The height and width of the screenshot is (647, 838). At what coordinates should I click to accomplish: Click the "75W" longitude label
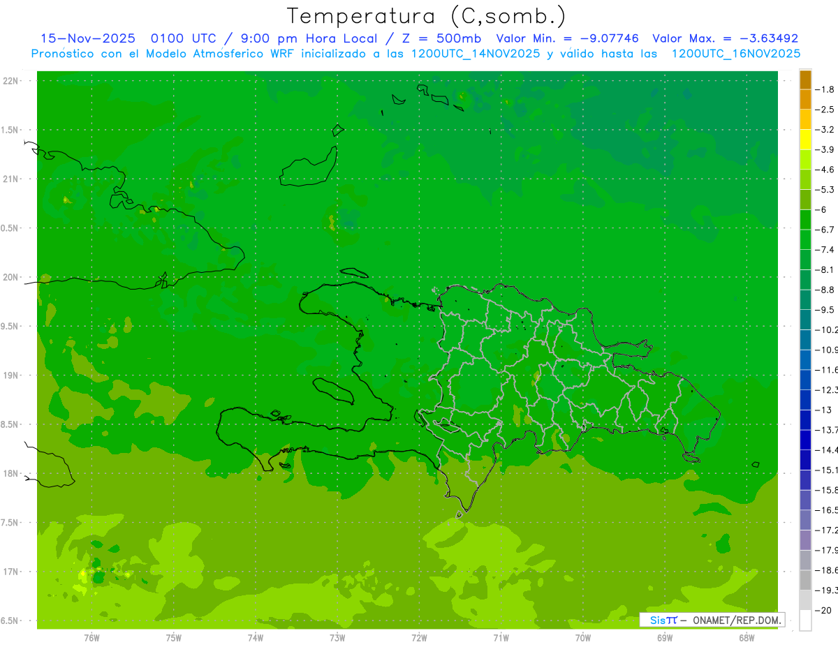[x=173, y=638]
